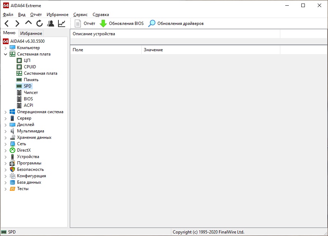Click the Обновления BIOS toolbar label
This screenshot has width=328, height=236.
[x=126, y=23]
